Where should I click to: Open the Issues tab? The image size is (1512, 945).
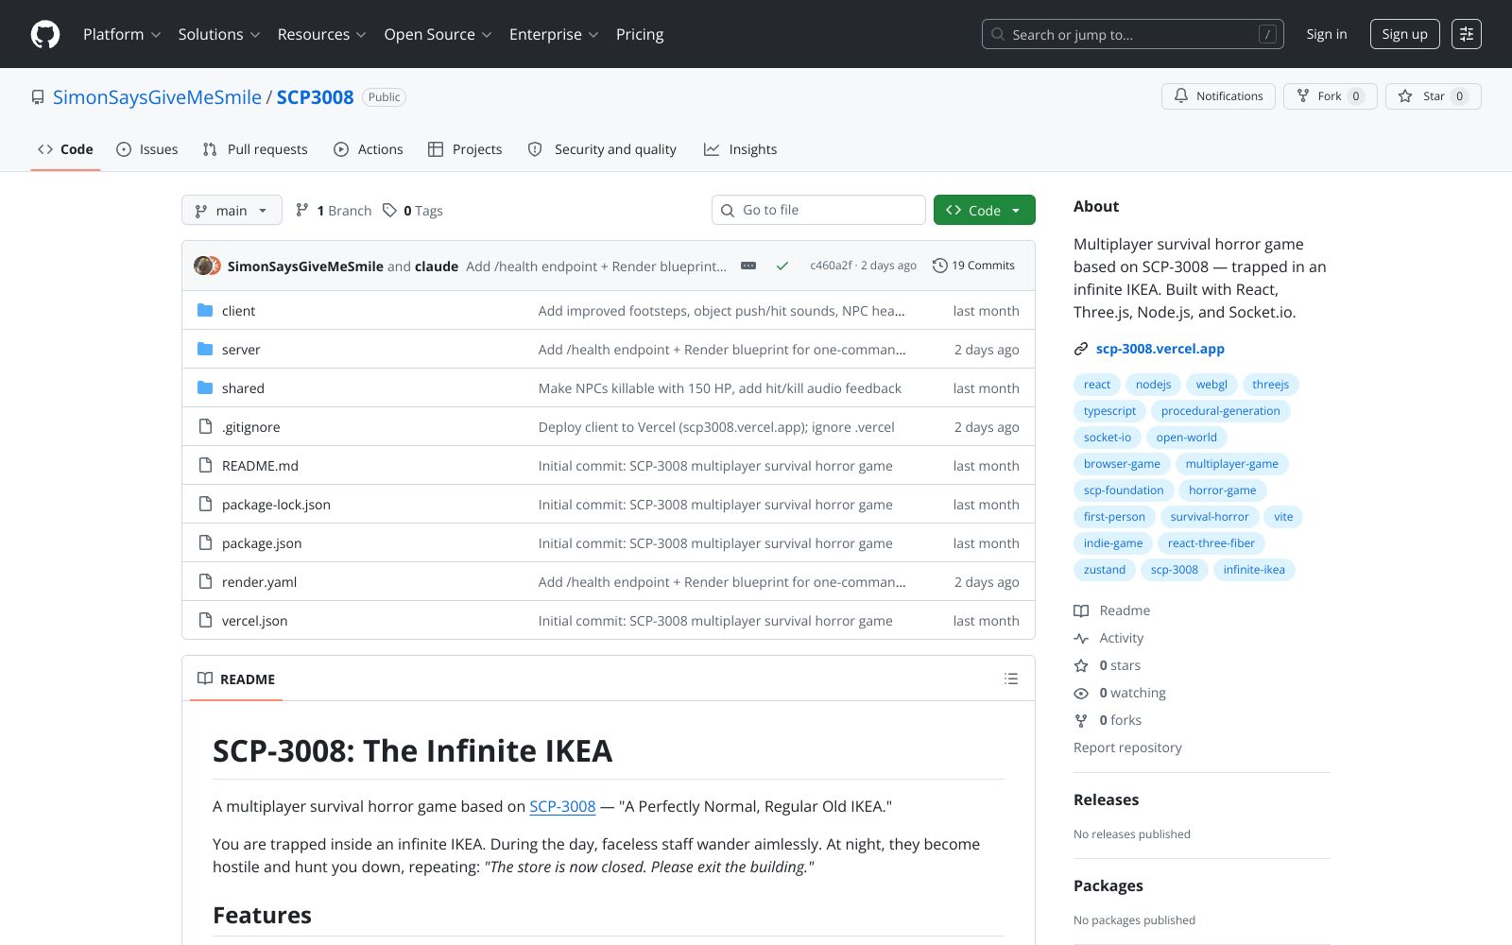click(147, 149)
